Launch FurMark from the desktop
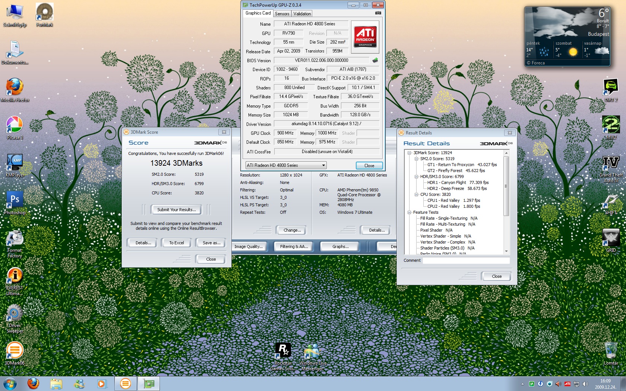 45,15
